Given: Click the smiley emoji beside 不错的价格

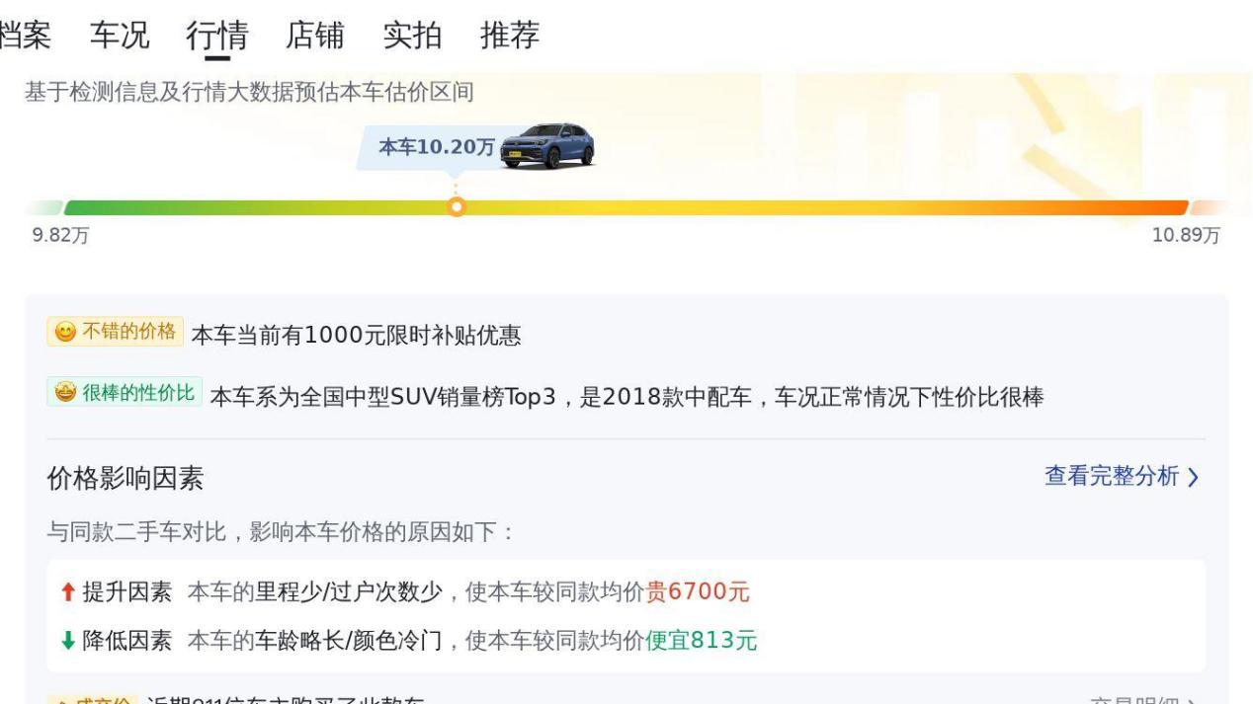Looking at the screenshot, I should (64, 332).
